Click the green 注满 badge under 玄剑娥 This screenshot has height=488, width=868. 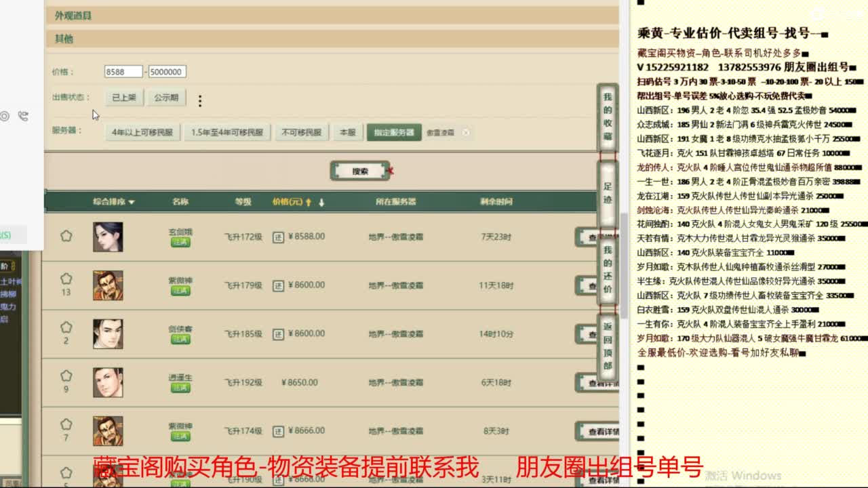point(180,242)
